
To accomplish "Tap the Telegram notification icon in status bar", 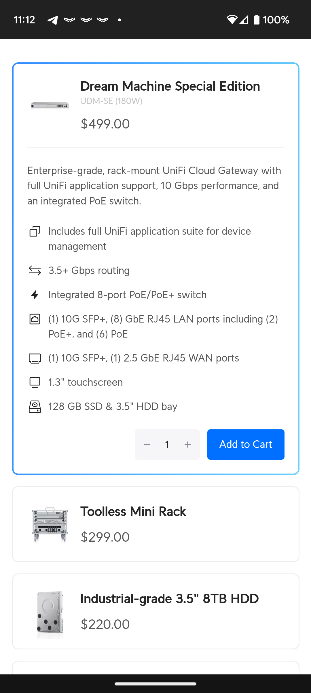I will (x=52, y=20).
